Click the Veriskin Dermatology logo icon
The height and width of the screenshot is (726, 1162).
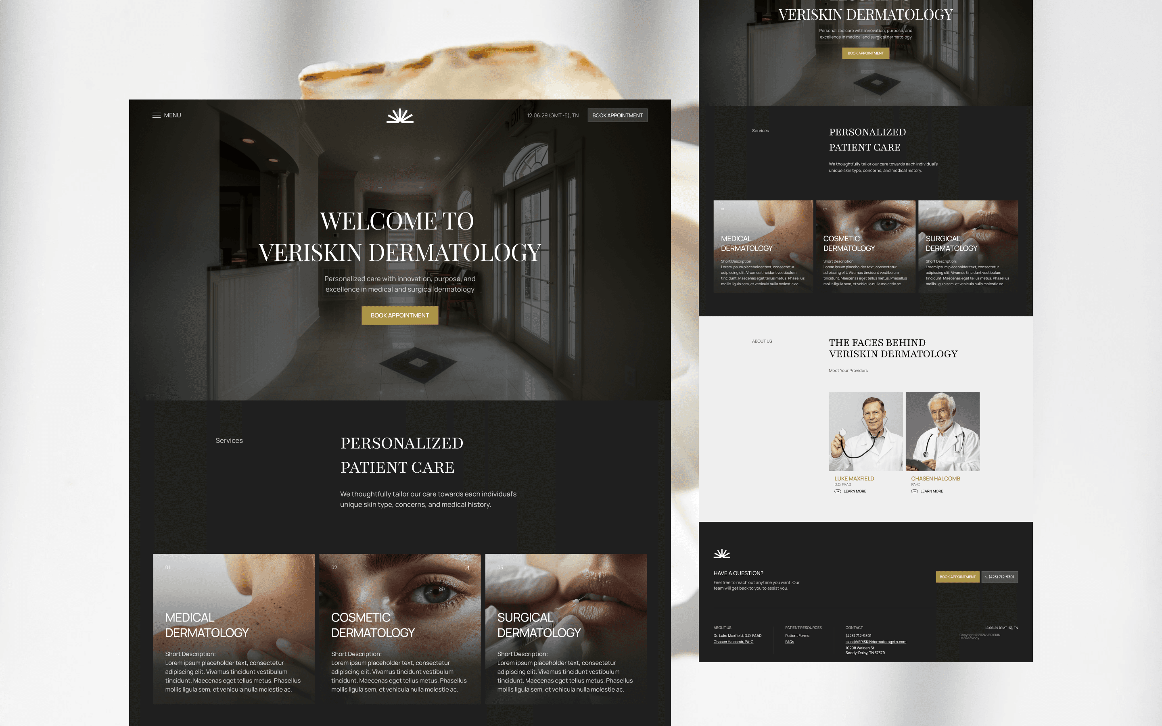click(400, 115)
